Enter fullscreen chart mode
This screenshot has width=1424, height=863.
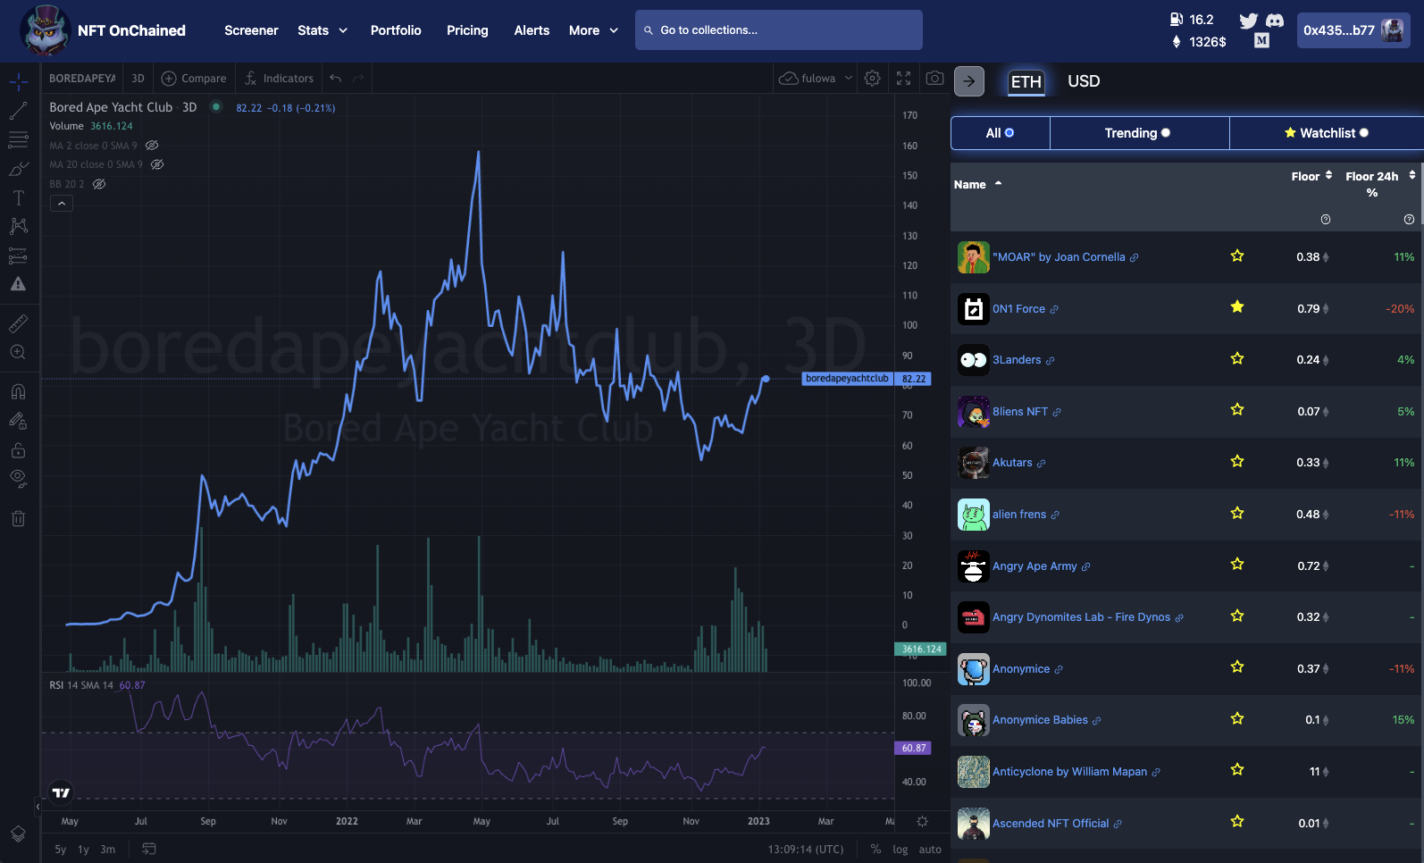(x=904, y=79)
